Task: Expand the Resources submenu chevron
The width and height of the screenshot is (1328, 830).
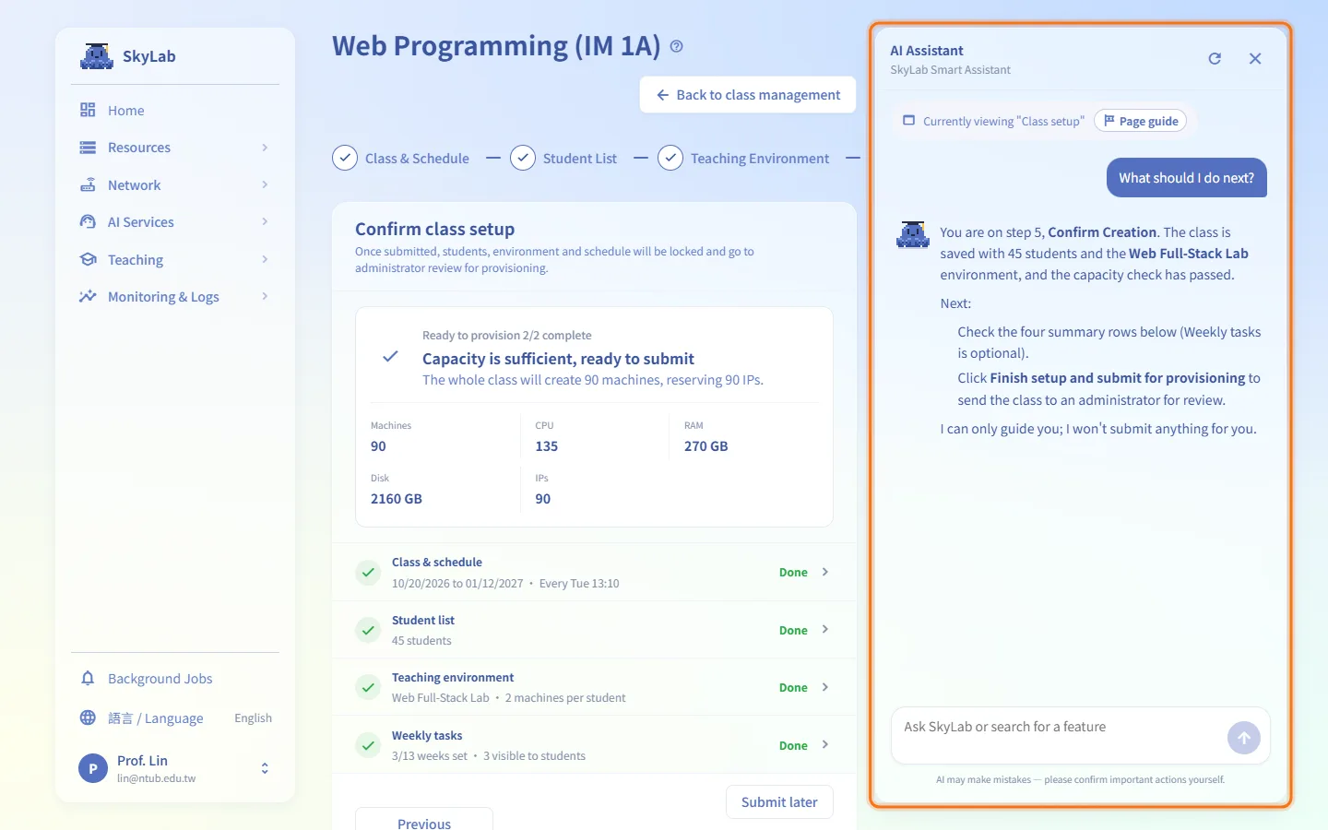Action: pos(265,148)
